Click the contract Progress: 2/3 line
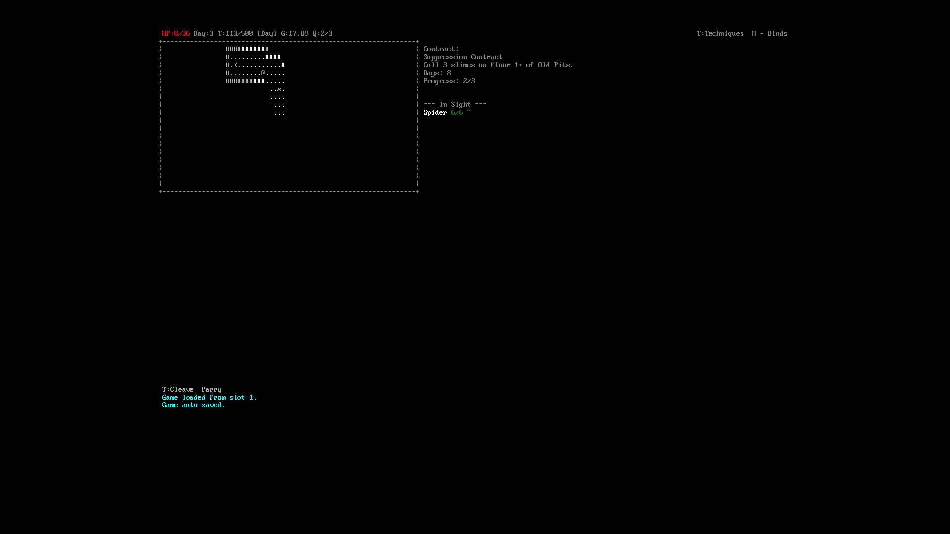Viewport: 950px width, 534px height. [449, 81]
